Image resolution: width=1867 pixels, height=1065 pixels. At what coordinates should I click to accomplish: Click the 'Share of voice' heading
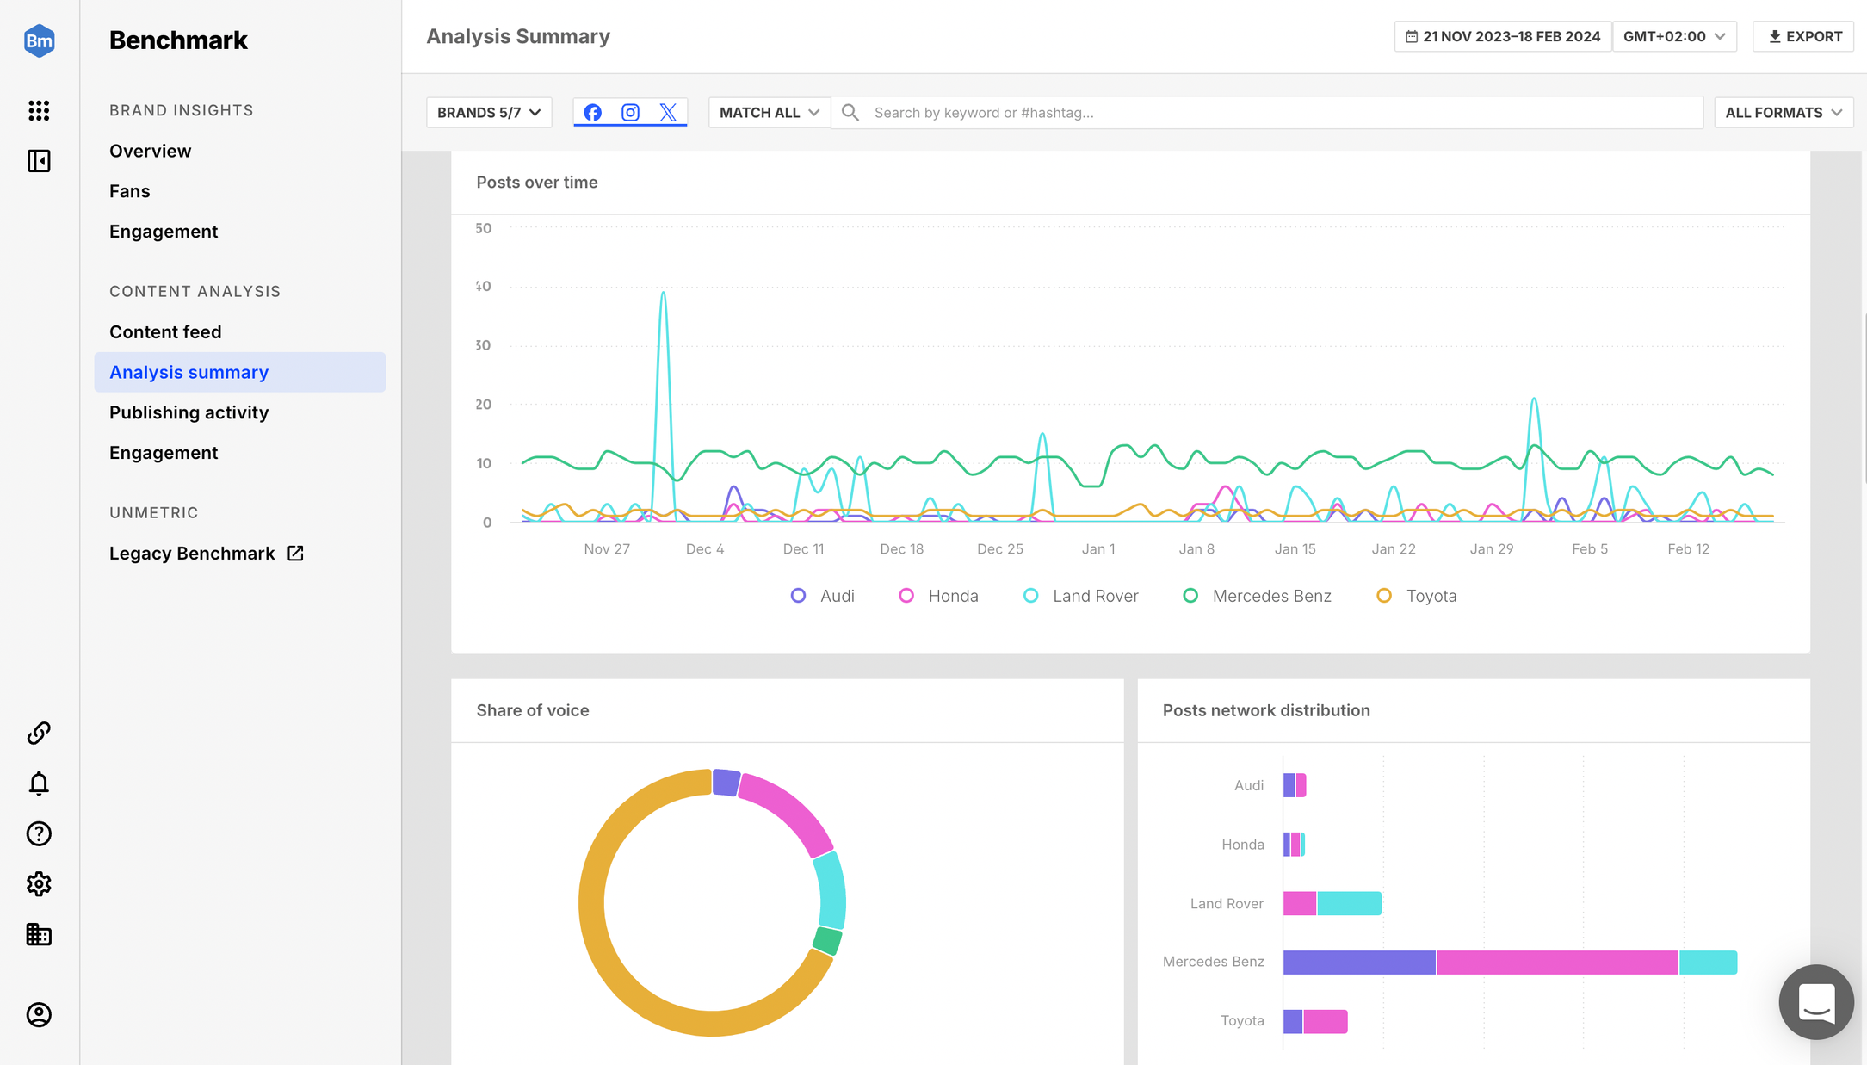(533, 710)
